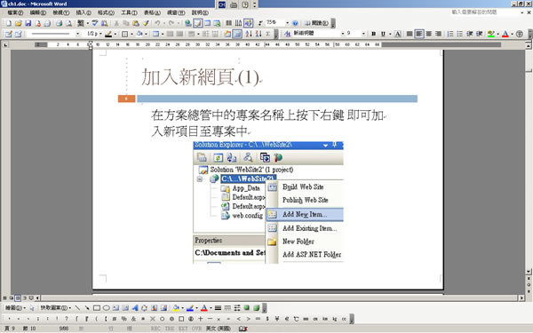533x333 pixels.
Task: Switch to Print Layout view at the bottom left
Action: [18, 298]
